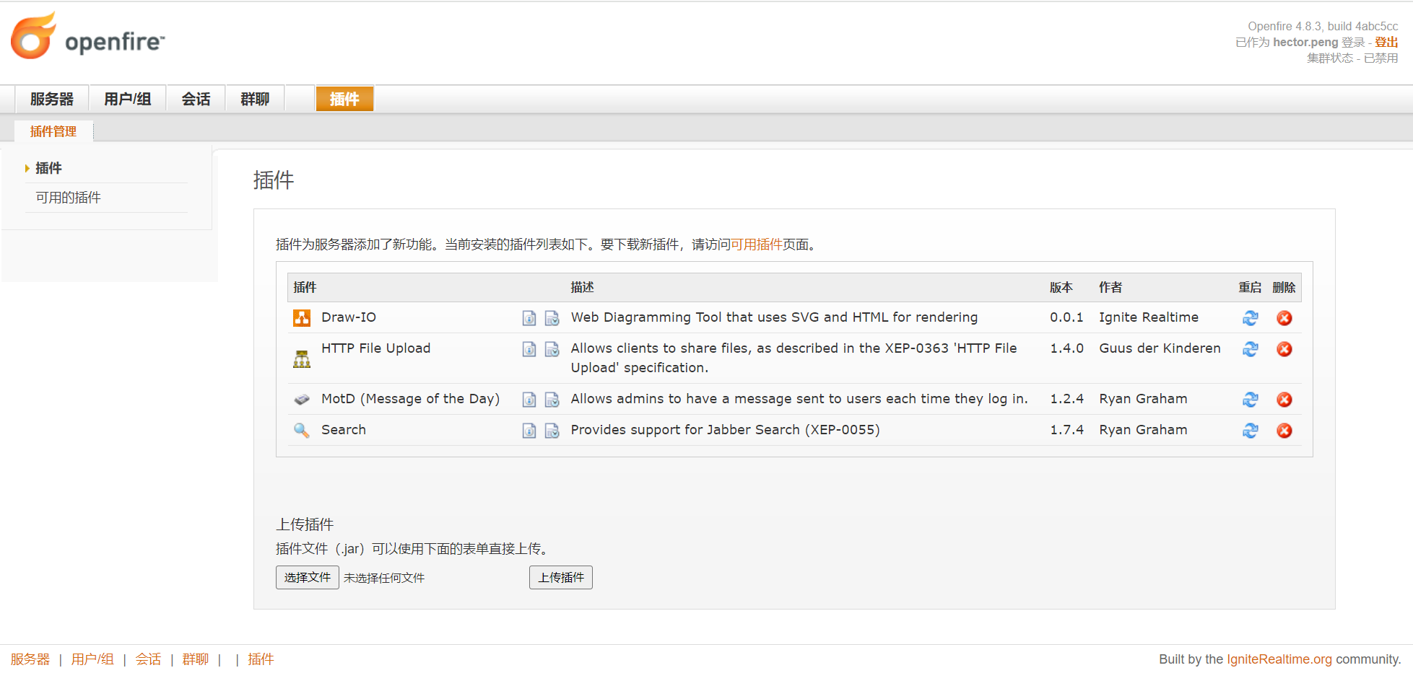Viewport: 1413px width, 686px height.
Task: Switch to the 会话 tab
Action: pyautogui.click(x=196, y=99)
